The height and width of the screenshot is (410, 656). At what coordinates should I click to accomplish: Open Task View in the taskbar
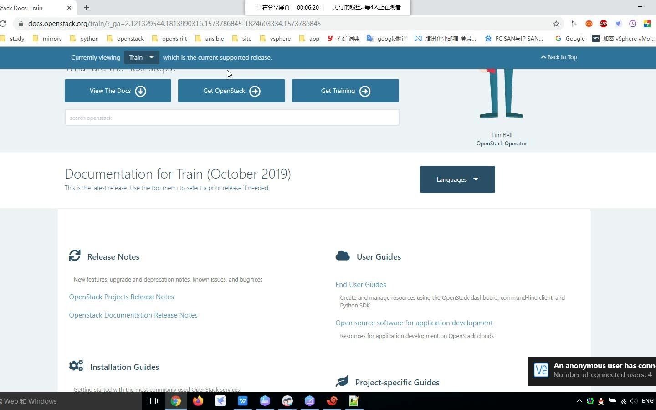tap(153, 401)
